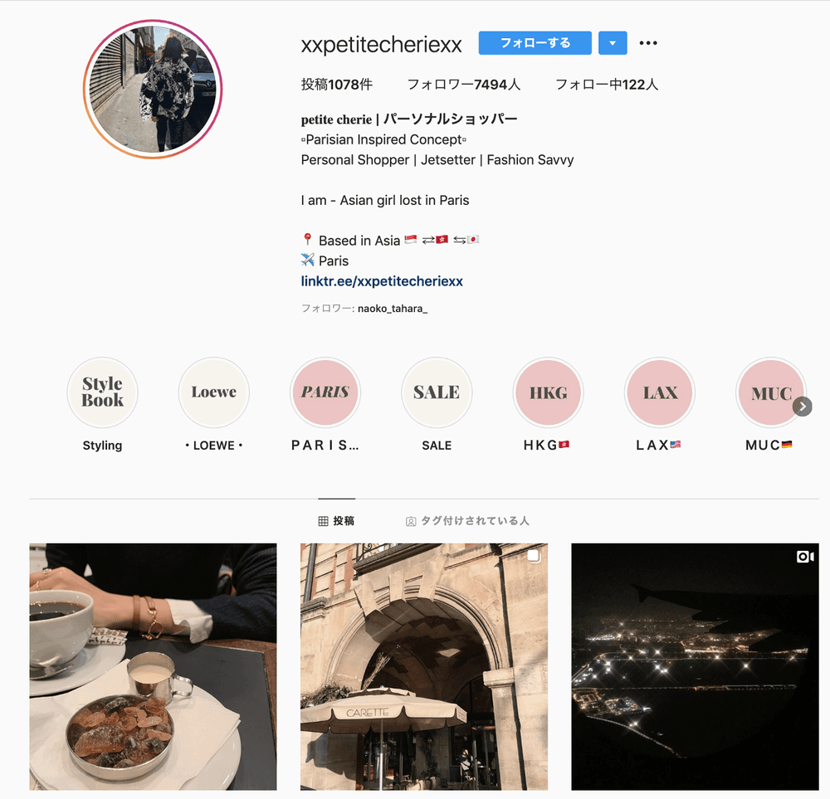Open the profile picture story ring

(153, 89)
